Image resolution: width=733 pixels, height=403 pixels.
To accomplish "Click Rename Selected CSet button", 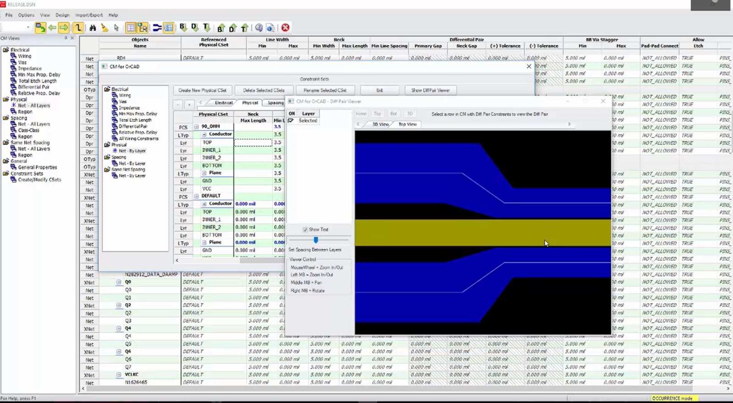I will pyautogui.click(x=325, y=90).
